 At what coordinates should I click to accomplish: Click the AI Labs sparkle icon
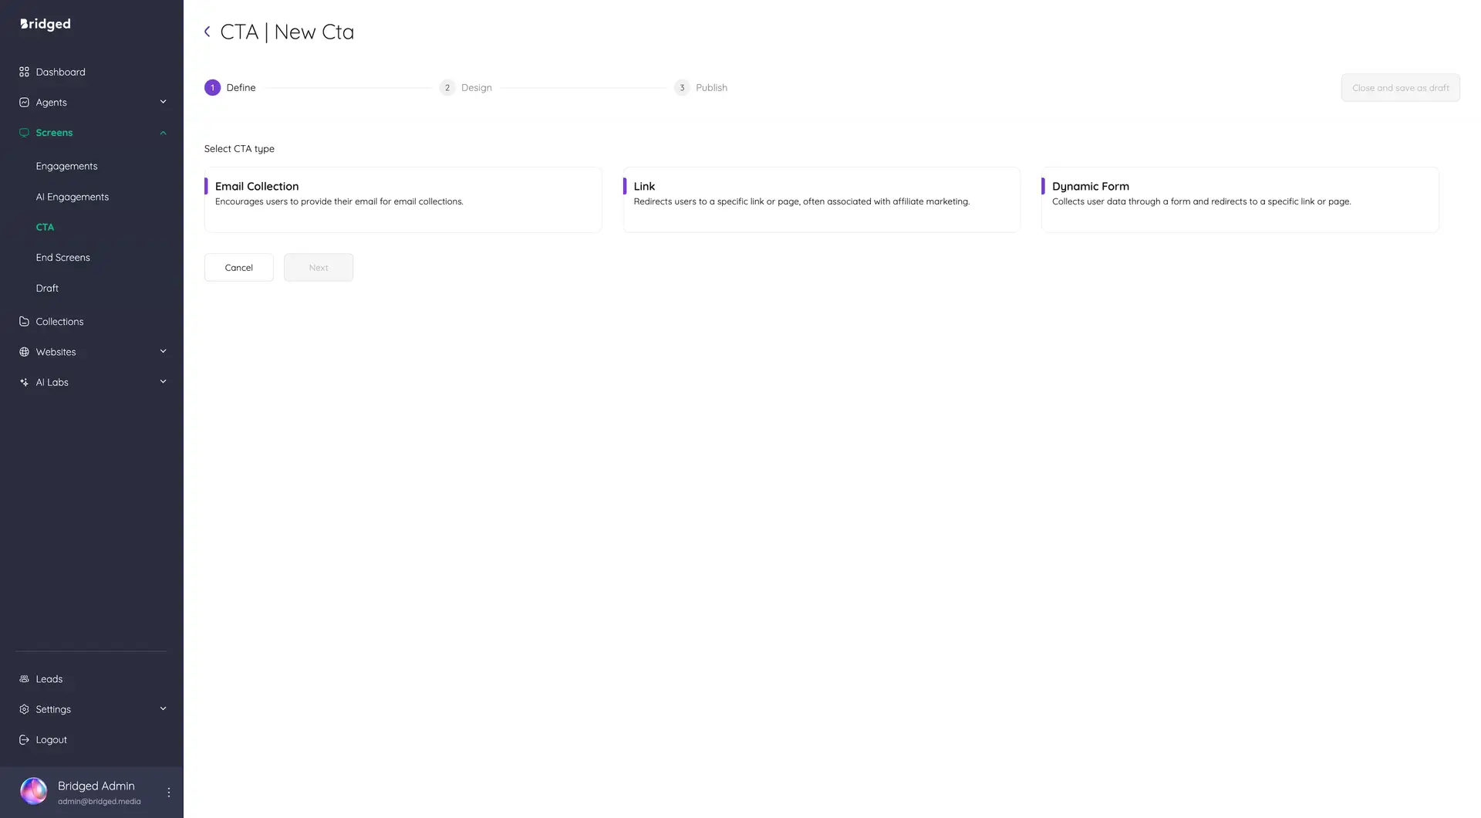tap(24, 383)
